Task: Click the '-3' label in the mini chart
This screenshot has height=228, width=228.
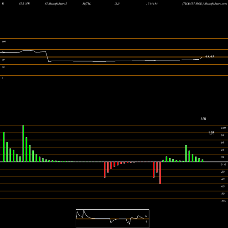Action: 146,222
